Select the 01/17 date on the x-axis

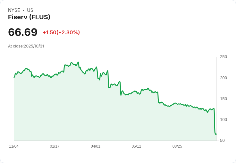coord(55,146)
